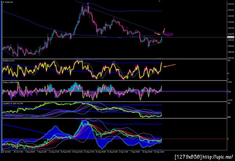Click the 2 Sep 17:00 time label
Viewport: 235px width, 161px height.
click(124, 152)
